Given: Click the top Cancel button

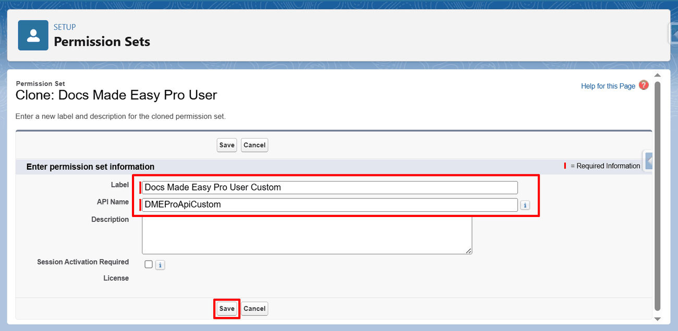Looking at the screenshot, I should pos(255,145).
